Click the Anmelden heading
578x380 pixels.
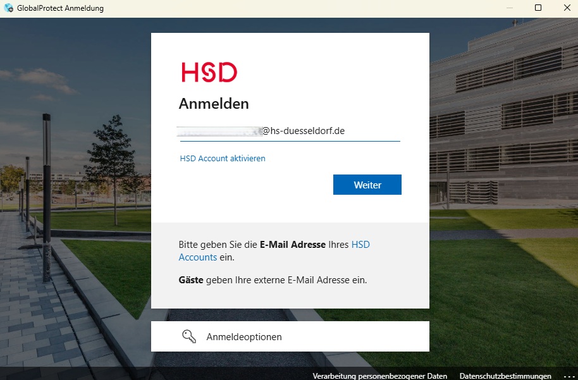214,104
